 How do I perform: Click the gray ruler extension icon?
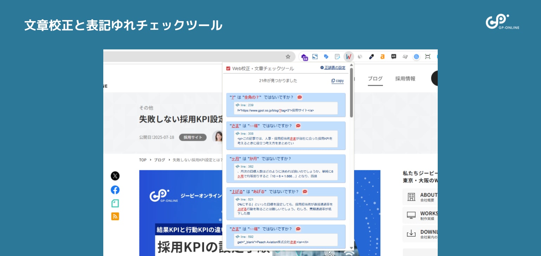tap(405, 57)
